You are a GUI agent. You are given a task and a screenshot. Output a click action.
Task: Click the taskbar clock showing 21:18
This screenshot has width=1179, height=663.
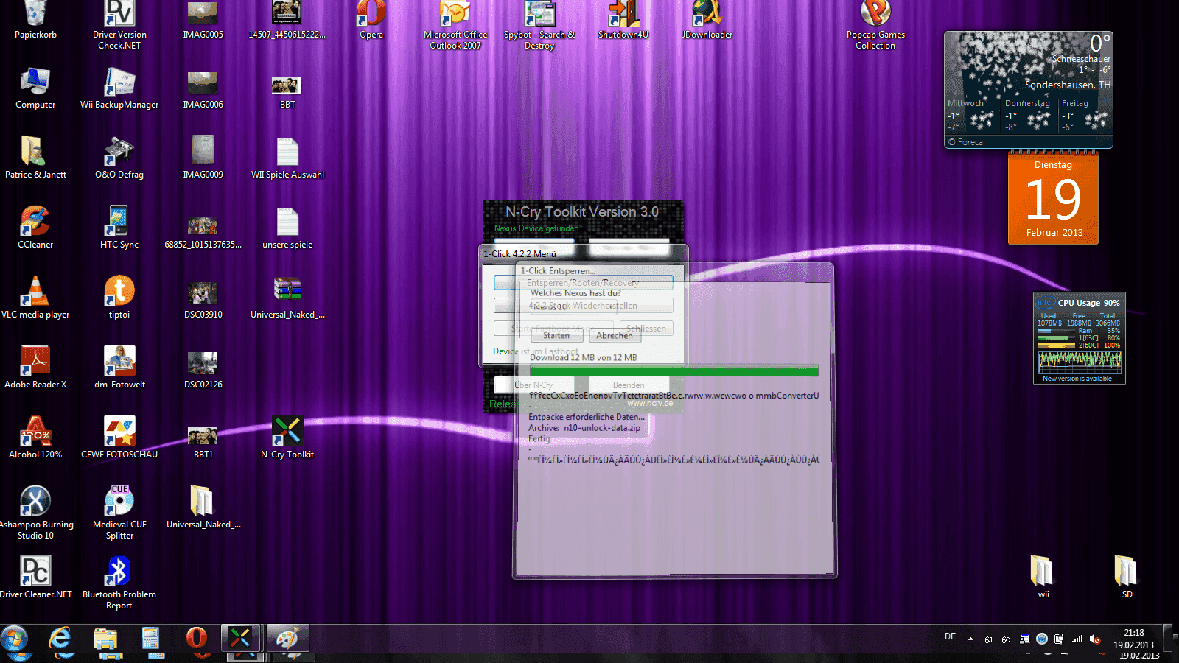pyautogui.click(x=1134, y=639)
